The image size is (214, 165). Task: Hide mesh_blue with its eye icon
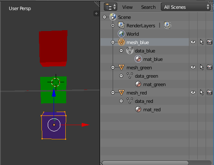tap(193, 42)
